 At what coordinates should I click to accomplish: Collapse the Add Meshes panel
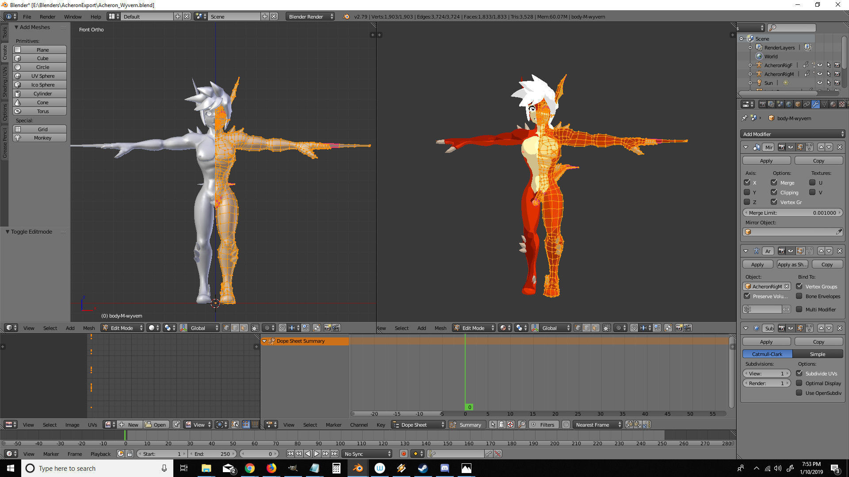(x=16, y=27)
